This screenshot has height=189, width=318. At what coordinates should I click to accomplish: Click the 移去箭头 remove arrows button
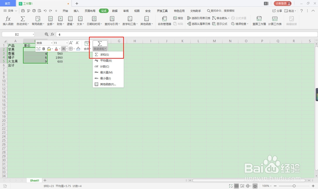click(221, 18)
